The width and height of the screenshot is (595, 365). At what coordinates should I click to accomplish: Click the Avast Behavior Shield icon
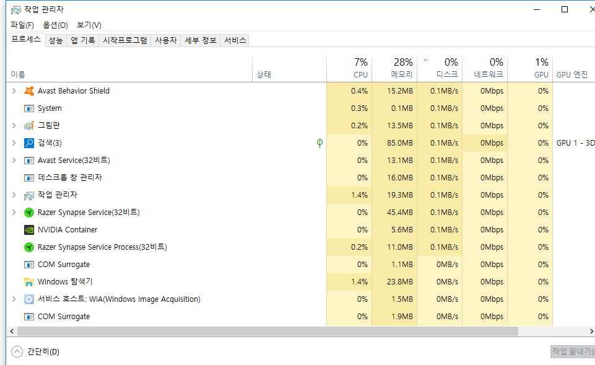tap(29, 90)
